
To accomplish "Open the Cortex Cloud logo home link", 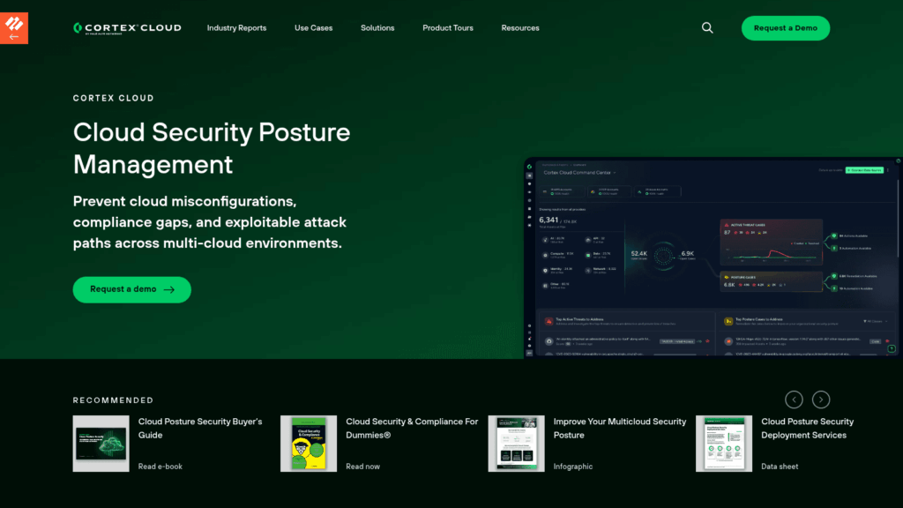I will [127, 28].
